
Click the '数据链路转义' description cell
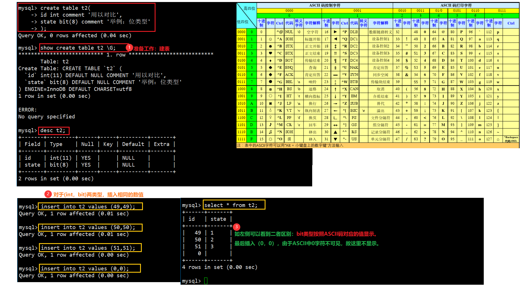380,32
